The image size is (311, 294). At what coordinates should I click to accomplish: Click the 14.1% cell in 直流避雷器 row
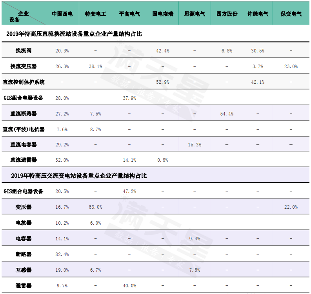point(129,160)
